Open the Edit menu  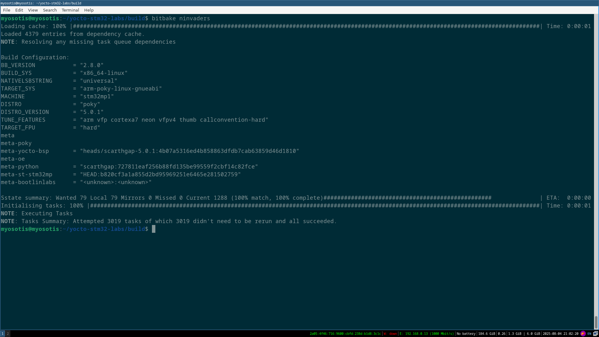pyautogui.click(x=19, y=10)
